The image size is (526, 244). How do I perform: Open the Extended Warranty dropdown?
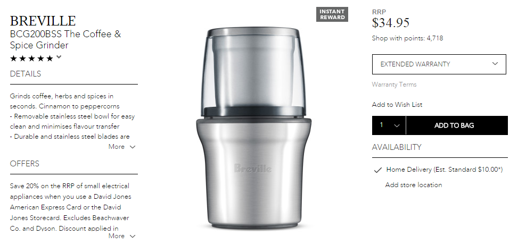tap(439, 64)
